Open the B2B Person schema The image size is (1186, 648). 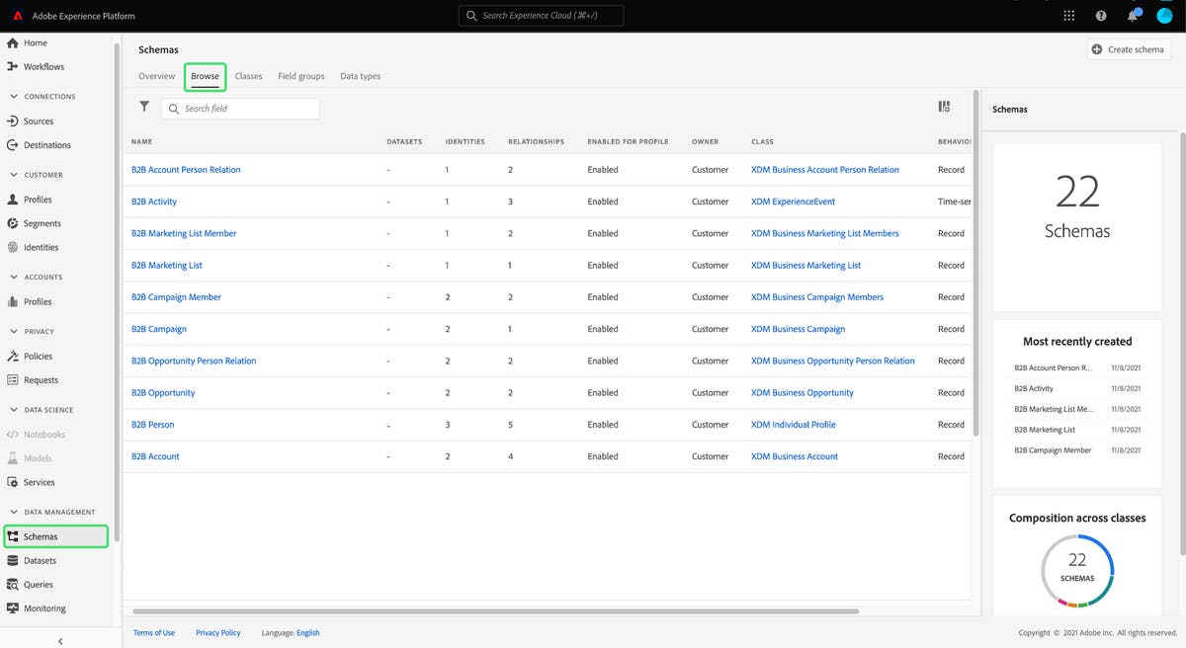[154, 424]
